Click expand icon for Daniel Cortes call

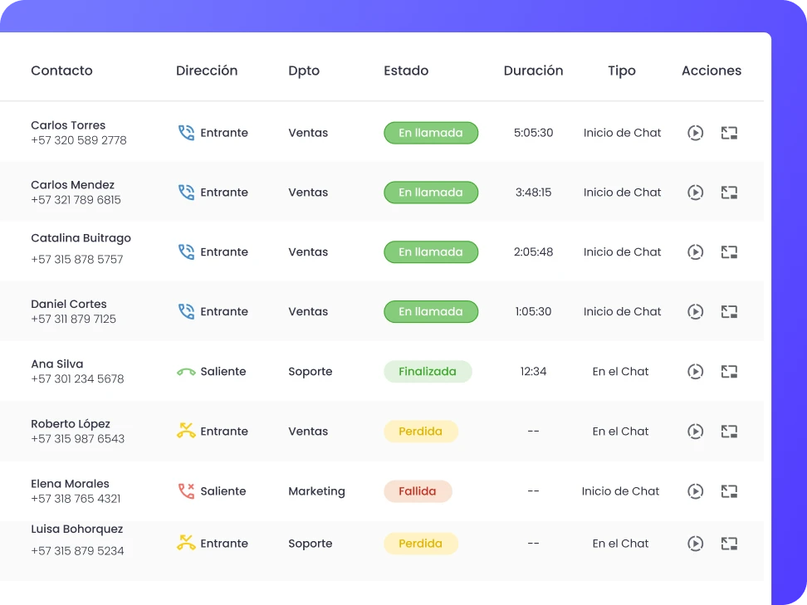(729, 312)
